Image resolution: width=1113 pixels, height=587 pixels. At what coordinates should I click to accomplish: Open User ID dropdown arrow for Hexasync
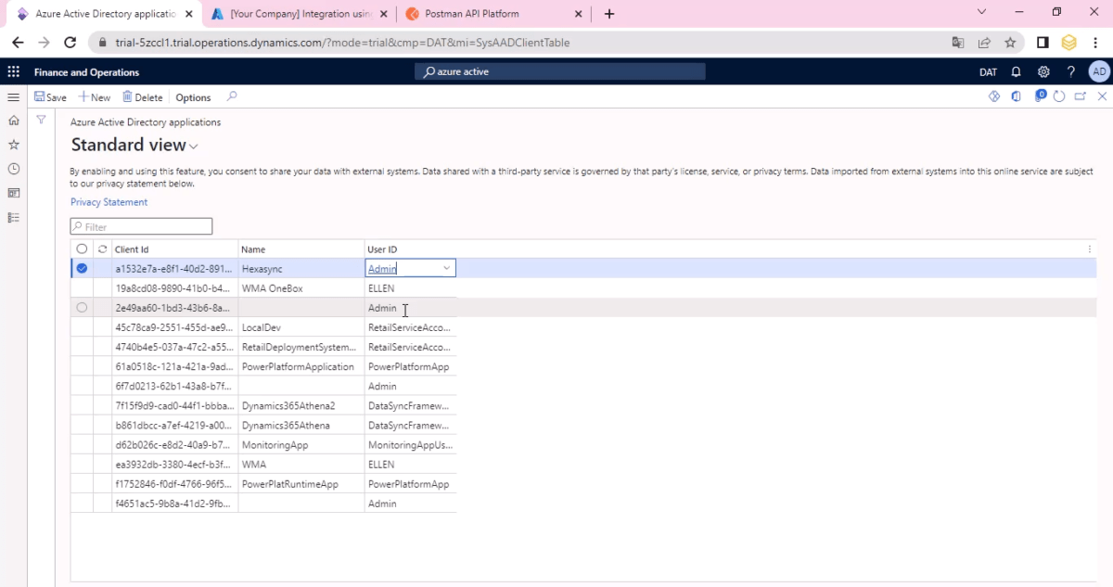pyautogui.click(x=447, y=269)
